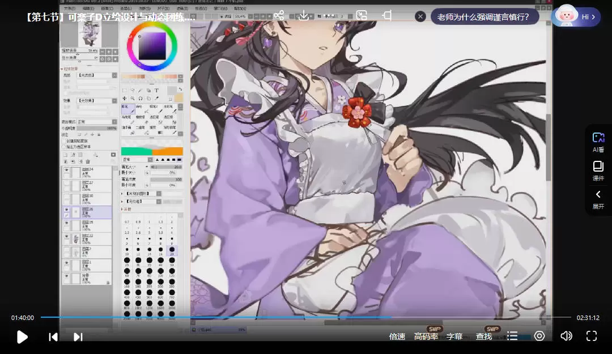This screenshot has width=612, height=354.
Task: Click the screen crop icon above the video
Action: (x=387, y=16)
